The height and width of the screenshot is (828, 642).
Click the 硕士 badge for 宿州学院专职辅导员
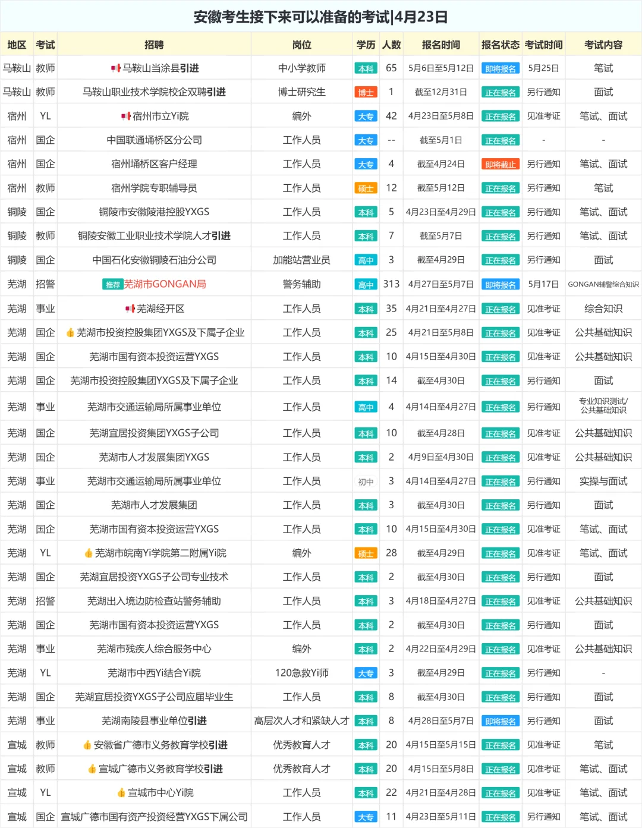366,187
